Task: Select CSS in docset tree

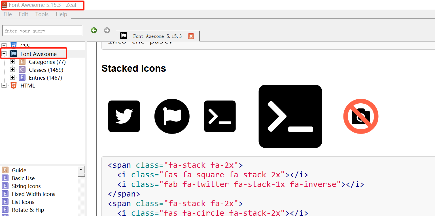Action: [x=25, y=46]
